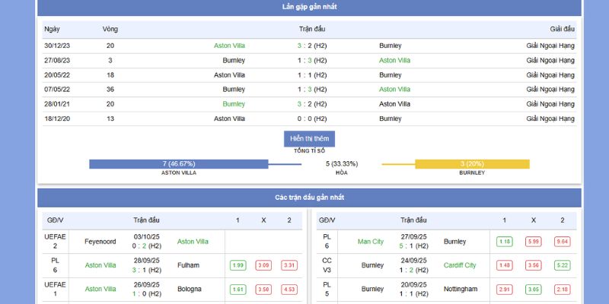Open Cardiff City team link
Image resolution: width=609 pixels, height=304 pixels.
click(x=460, y=265)
